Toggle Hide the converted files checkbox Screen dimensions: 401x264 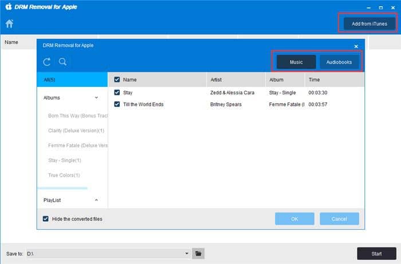(46, 219)
